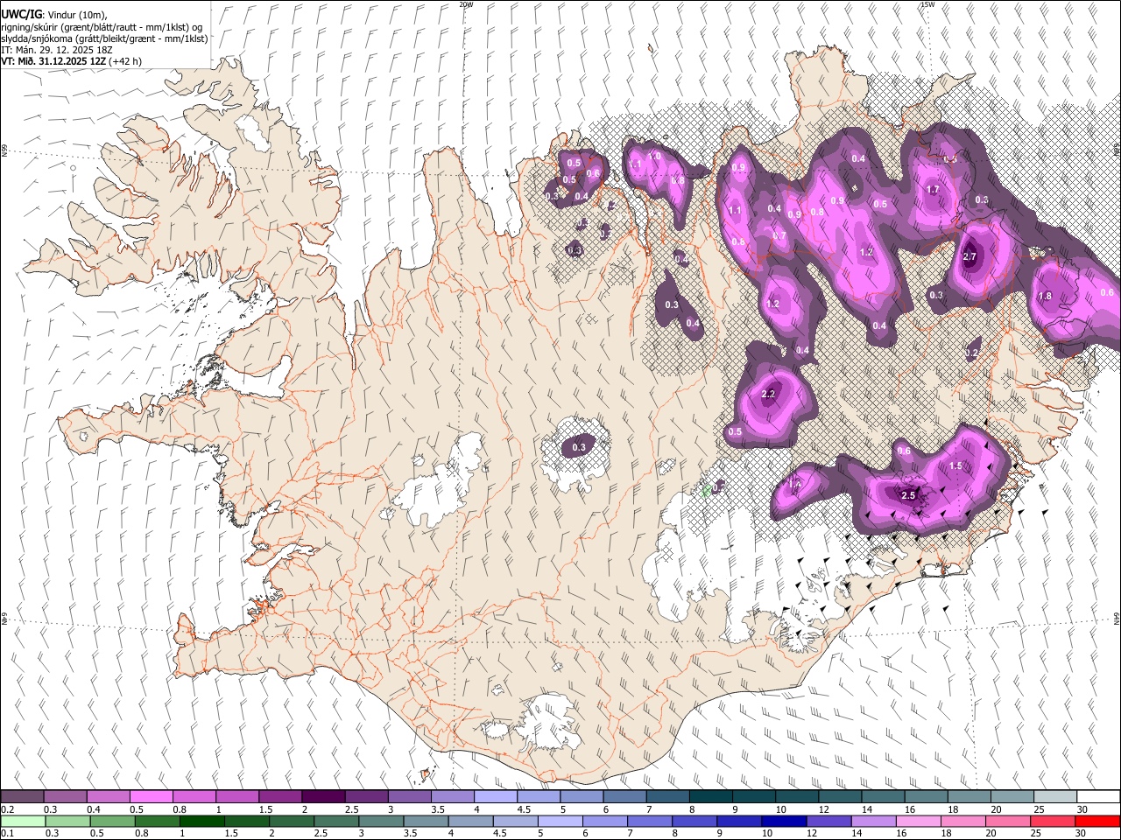
Task: Click the 2.7 snowfall value on the map
Action: (x=969, y=257)
